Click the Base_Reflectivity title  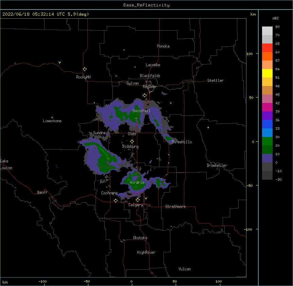coord(146,5)
